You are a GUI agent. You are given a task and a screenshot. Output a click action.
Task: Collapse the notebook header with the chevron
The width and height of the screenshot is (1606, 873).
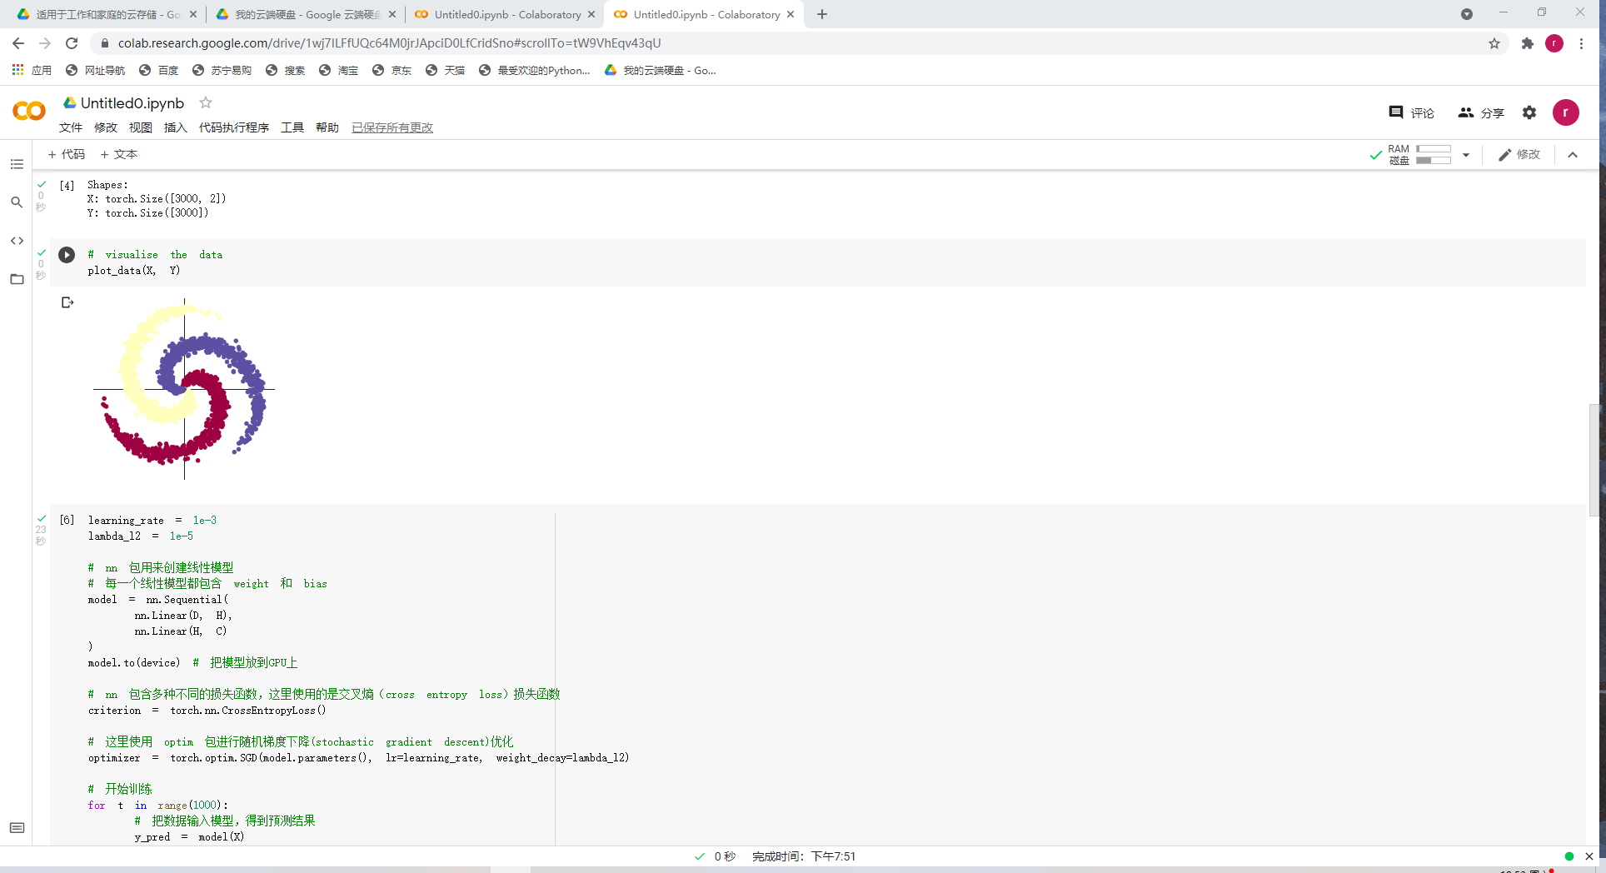pos(1573,155)
